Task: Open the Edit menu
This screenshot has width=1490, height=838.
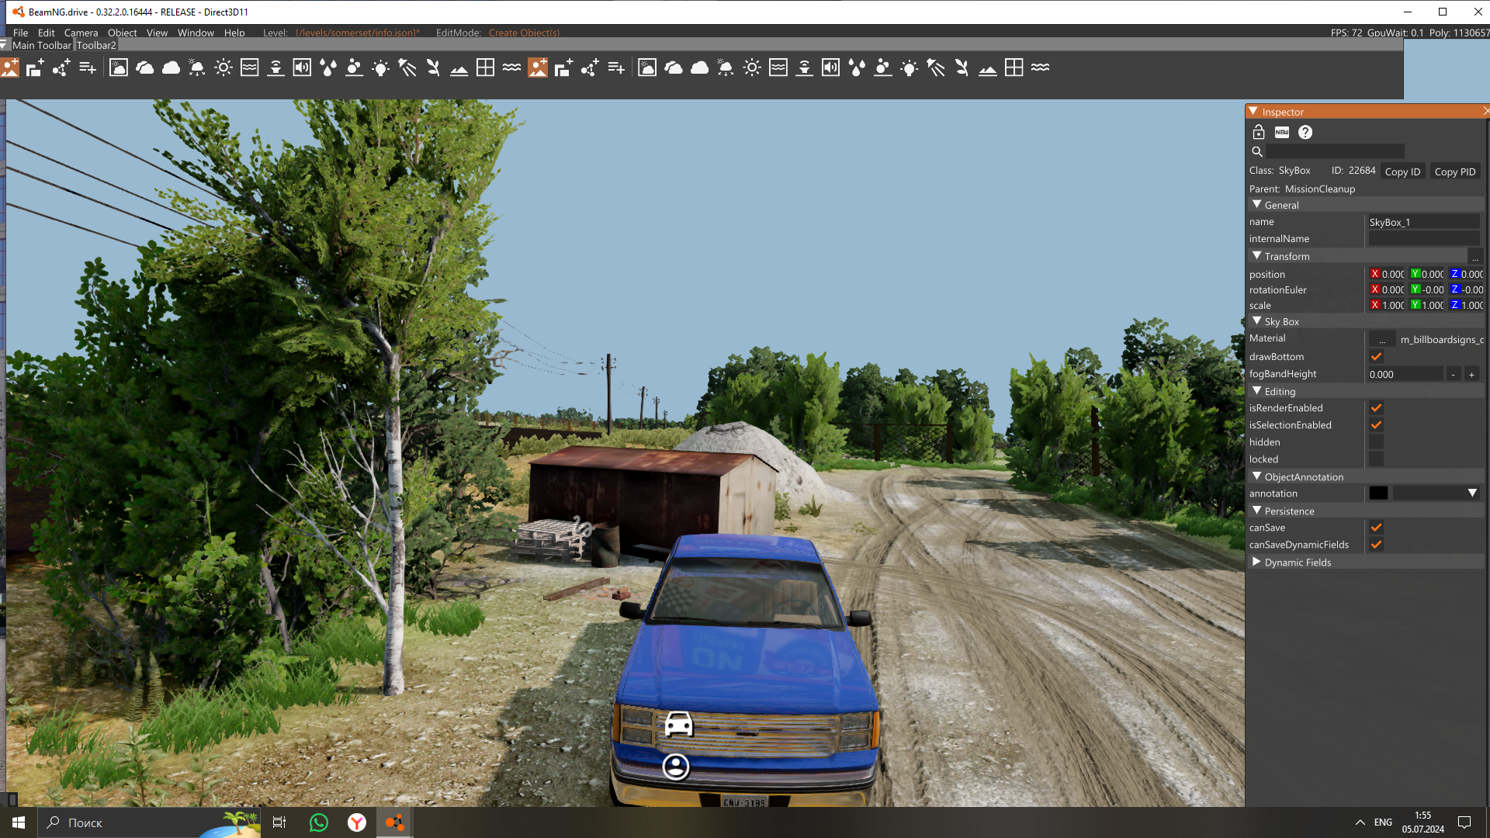Action: tap(47, 33)
